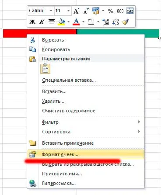Open font color dropdown arrow
This screenshot has height=195, width=161.
pyautogui.click(x=83, y=22)
